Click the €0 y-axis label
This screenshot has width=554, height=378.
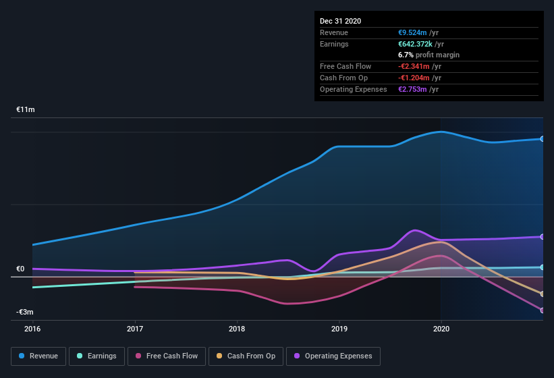(x=20, y=269)
